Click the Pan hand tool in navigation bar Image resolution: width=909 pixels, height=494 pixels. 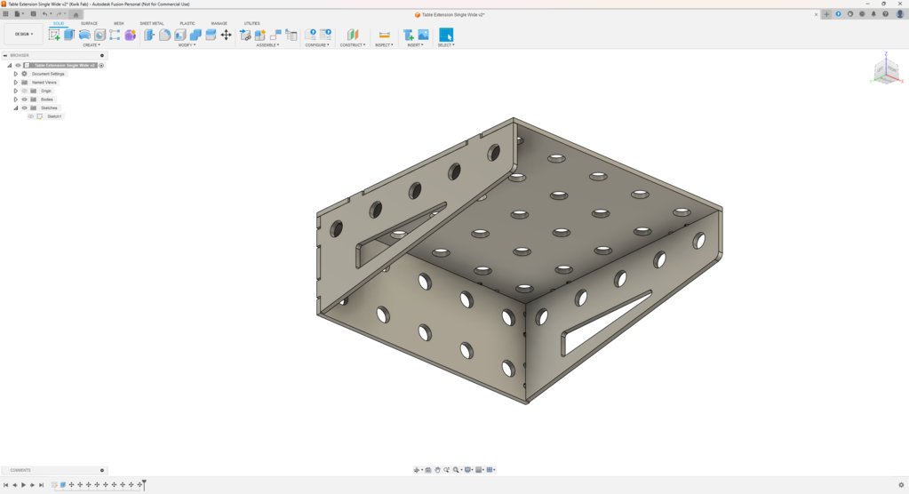438,470
